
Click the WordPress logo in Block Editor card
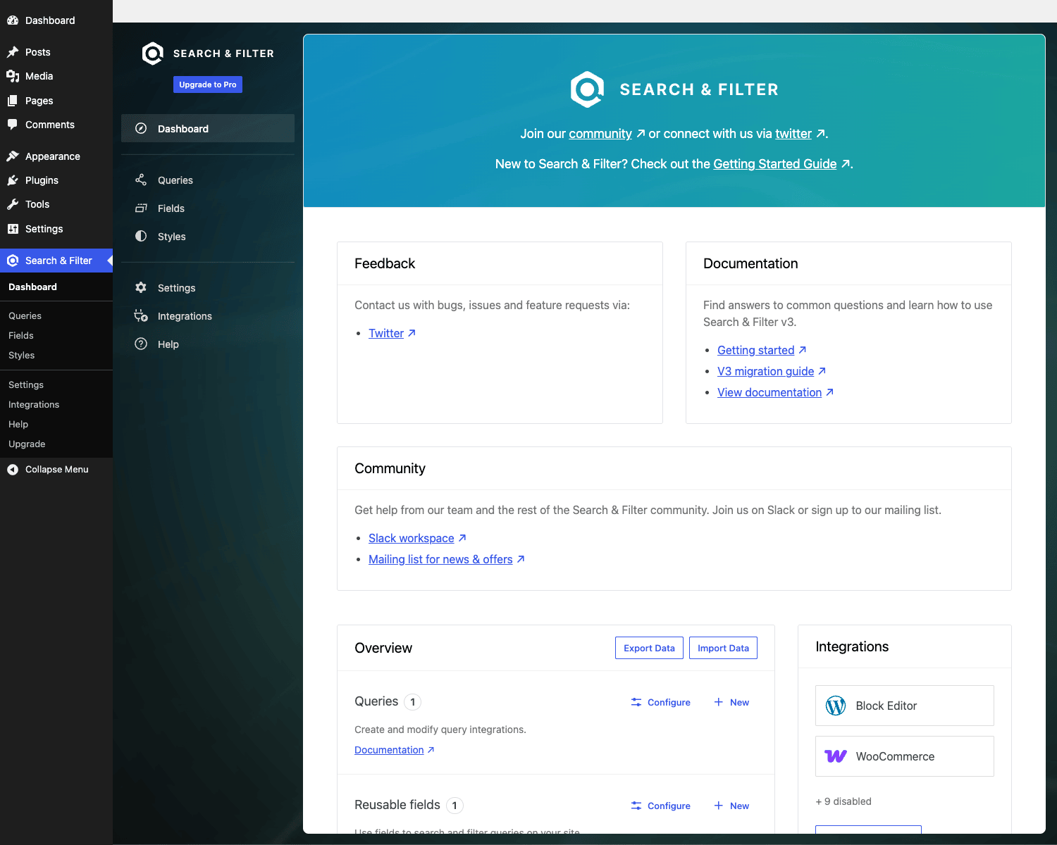click(x=836, y=706)
